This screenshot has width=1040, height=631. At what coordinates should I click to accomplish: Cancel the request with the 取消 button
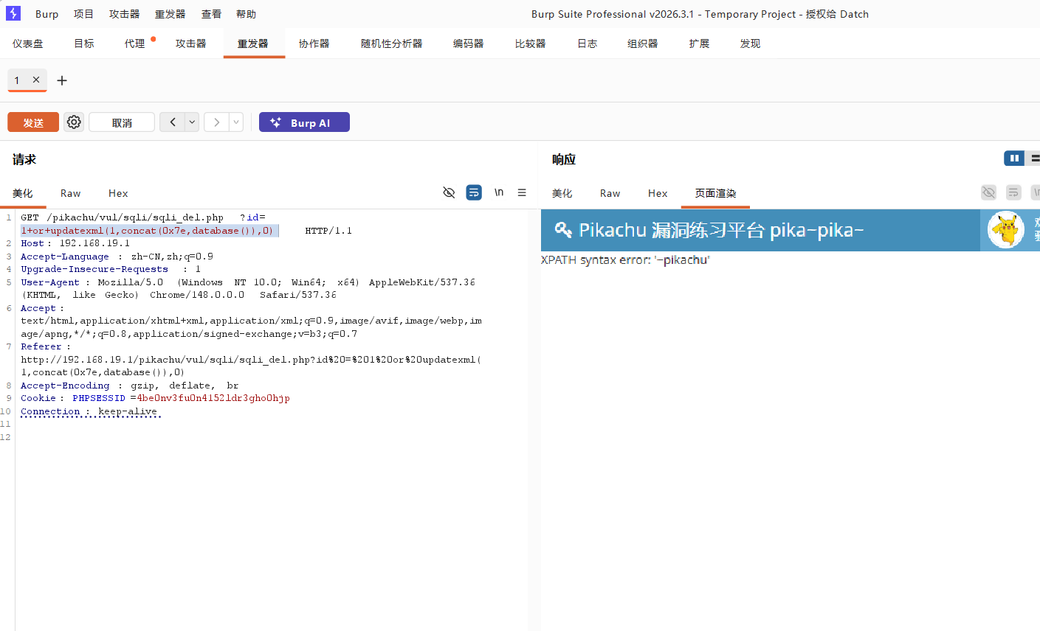point(122,122)
